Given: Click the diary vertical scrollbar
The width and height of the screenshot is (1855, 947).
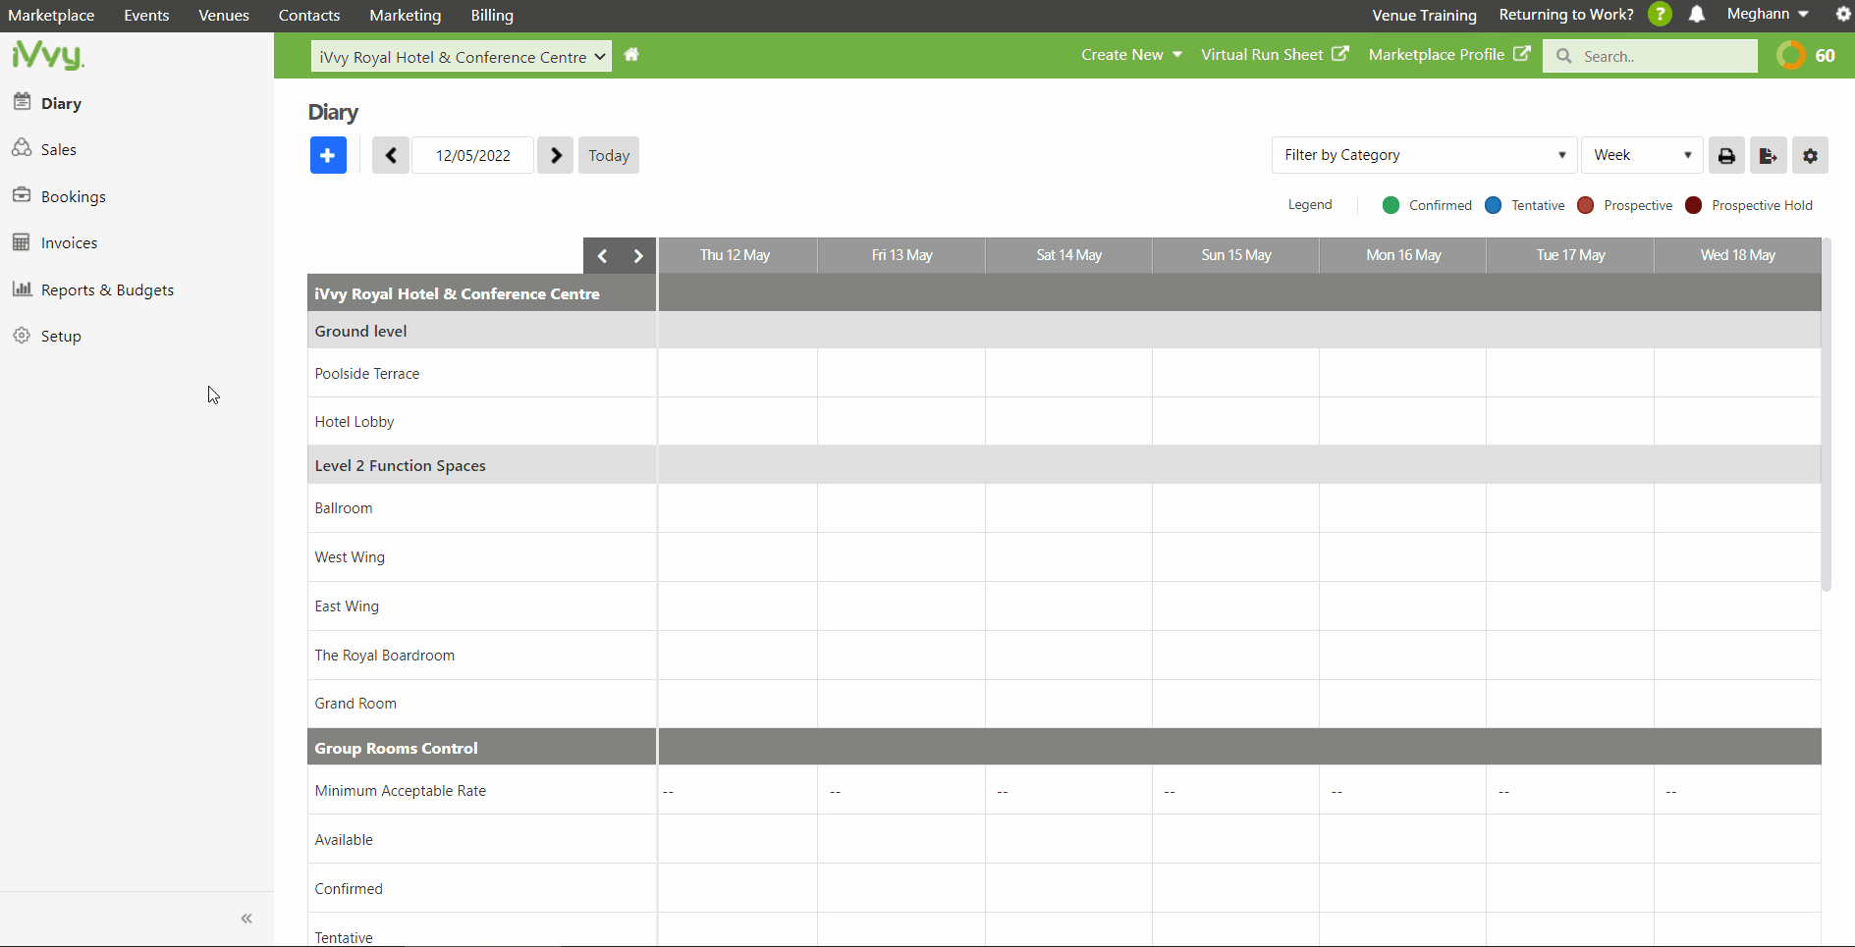Looking at the screenshot, I should click(x=1827, y=414).
